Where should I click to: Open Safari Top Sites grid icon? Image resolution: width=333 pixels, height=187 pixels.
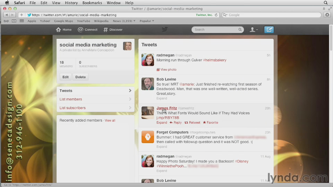[x=22, y=21]
